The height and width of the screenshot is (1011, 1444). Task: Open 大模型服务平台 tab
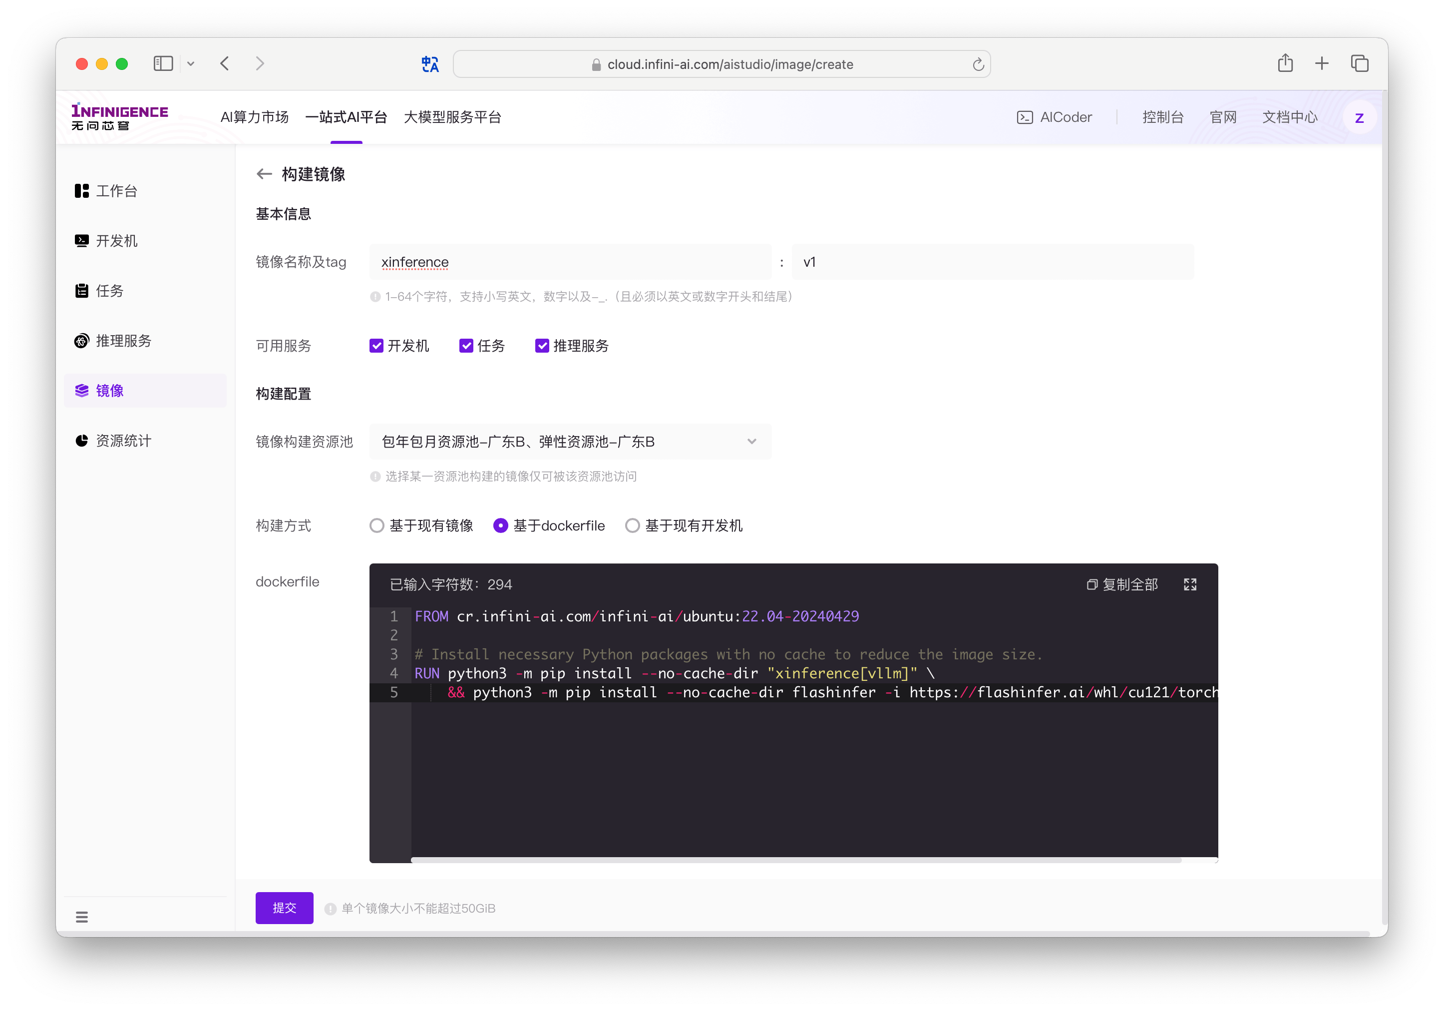pyautogui.click(x=452, y=117)
